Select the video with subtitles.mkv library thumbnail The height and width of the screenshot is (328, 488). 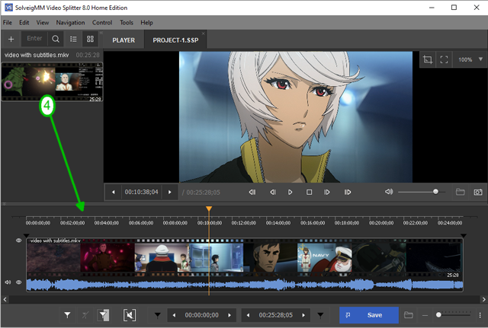[x=52, y=81]
